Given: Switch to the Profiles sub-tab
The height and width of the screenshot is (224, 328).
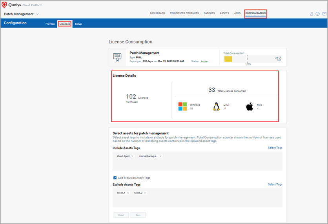Looking at the screenshot, I should tap(50, 24).
